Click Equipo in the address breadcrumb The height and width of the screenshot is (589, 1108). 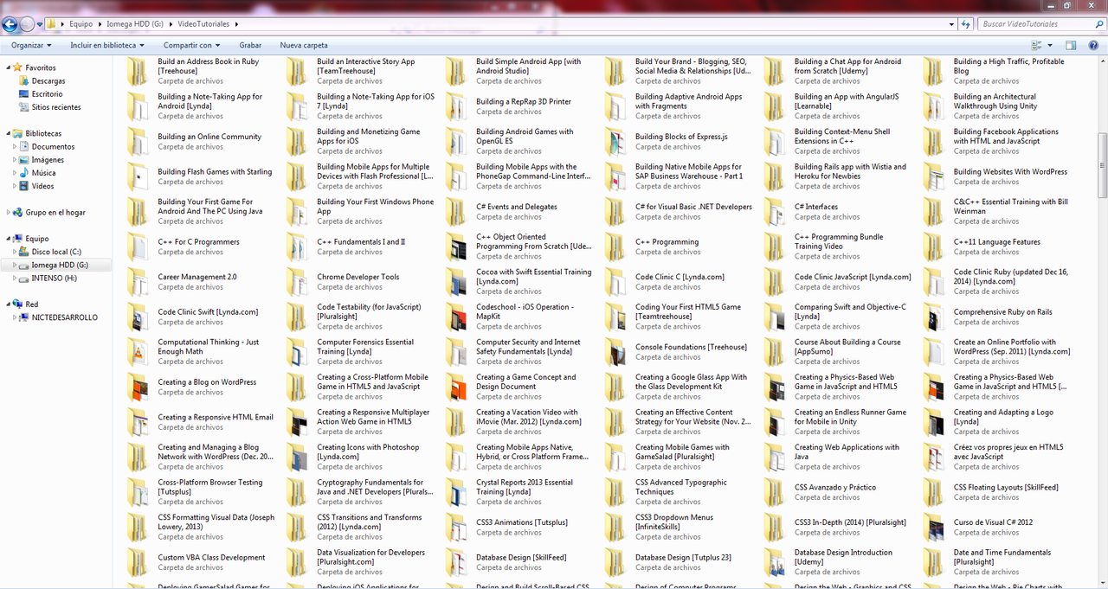(x=81, y=24)
